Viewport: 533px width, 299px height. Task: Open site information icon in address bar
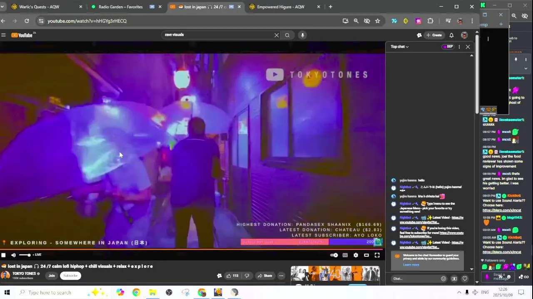[40, 21]
